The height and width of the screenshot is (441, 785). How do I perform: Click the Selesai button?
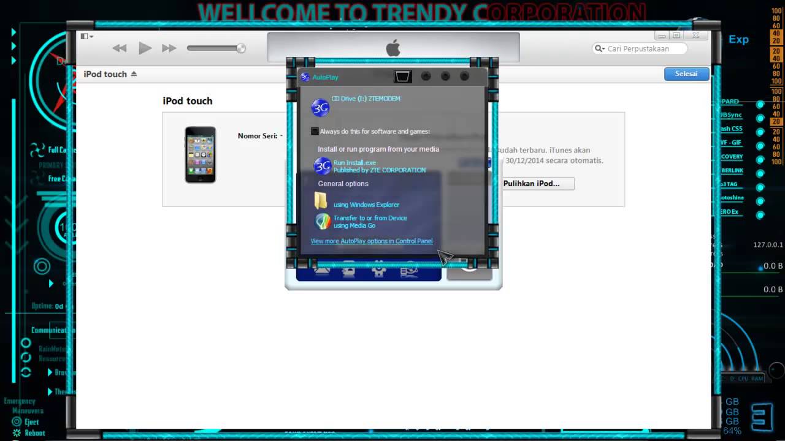[686, 73]
